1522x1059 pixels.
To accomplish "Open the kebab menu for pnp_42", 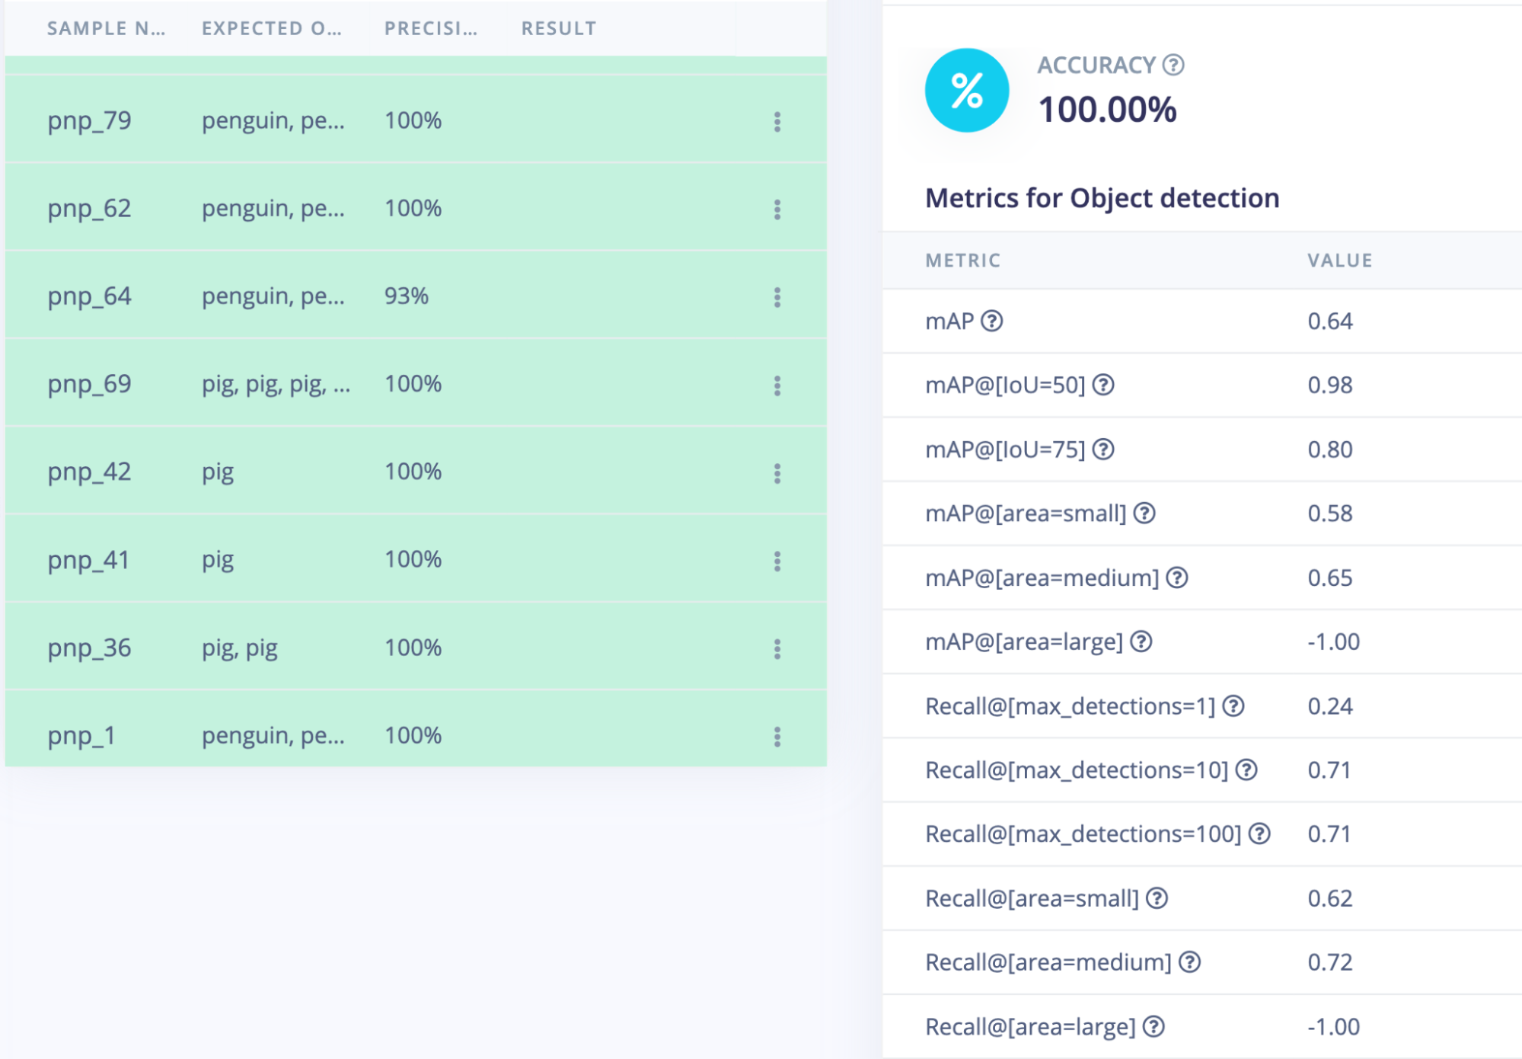I will pyautogui.click(x=777, y=473).
